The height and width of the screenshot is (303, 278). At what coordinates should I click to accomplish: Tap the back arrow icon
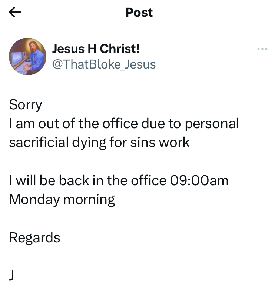(x=15, y=13)
